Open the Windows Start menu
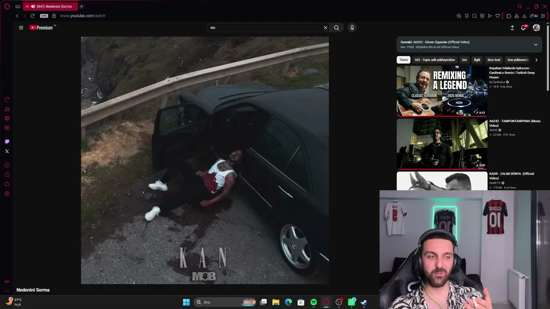Screen dimensions: 550x309 coord(186,302)
